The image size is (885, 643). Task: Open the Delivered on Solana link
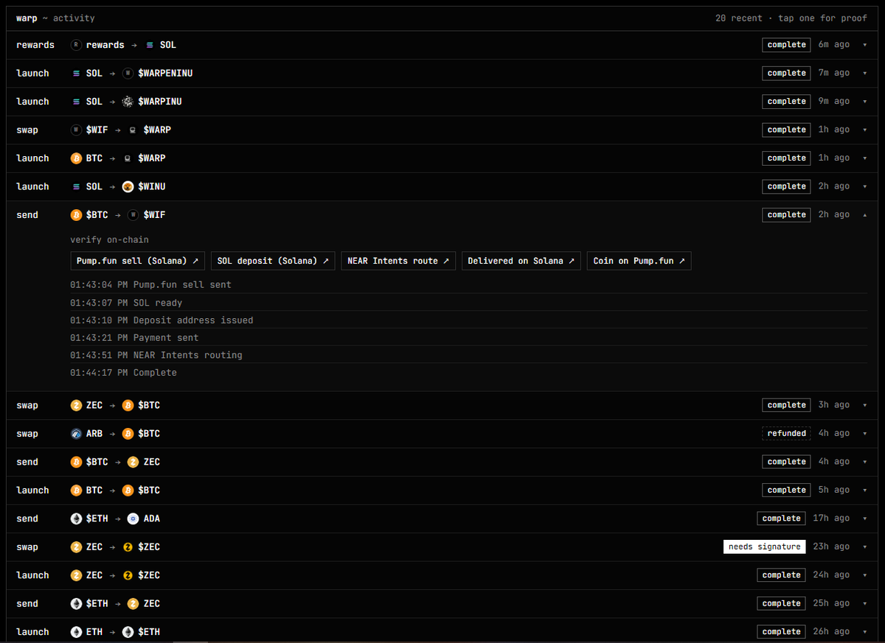click(521, 261)
